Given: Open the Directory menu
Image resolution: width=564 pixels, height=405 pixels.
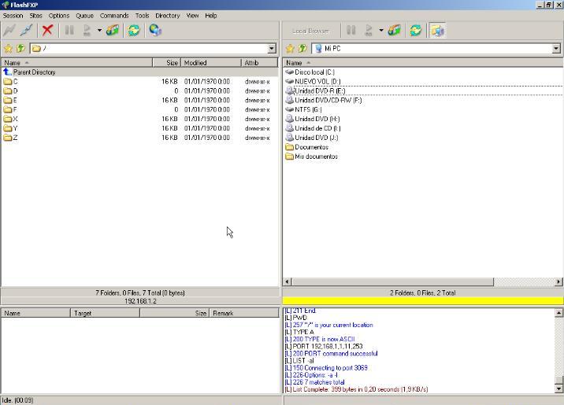Looking at the screenshot, I should click(x=168, y=16).
